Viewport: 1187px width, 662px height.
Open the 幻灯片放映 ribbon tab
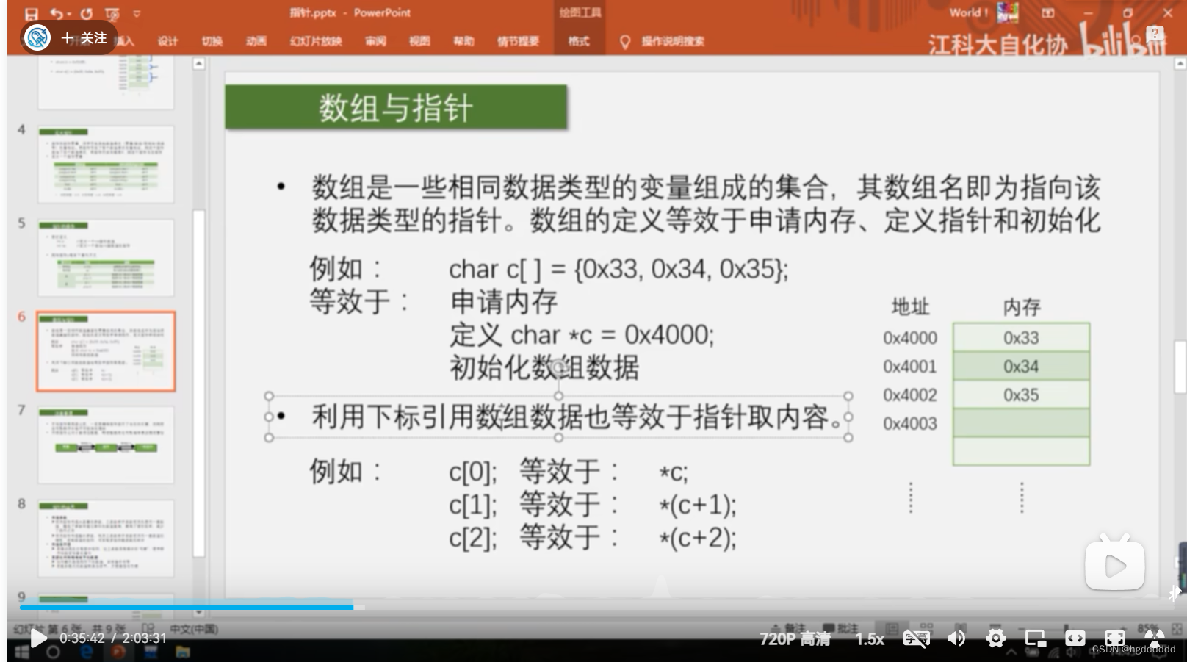coord(316,41)
